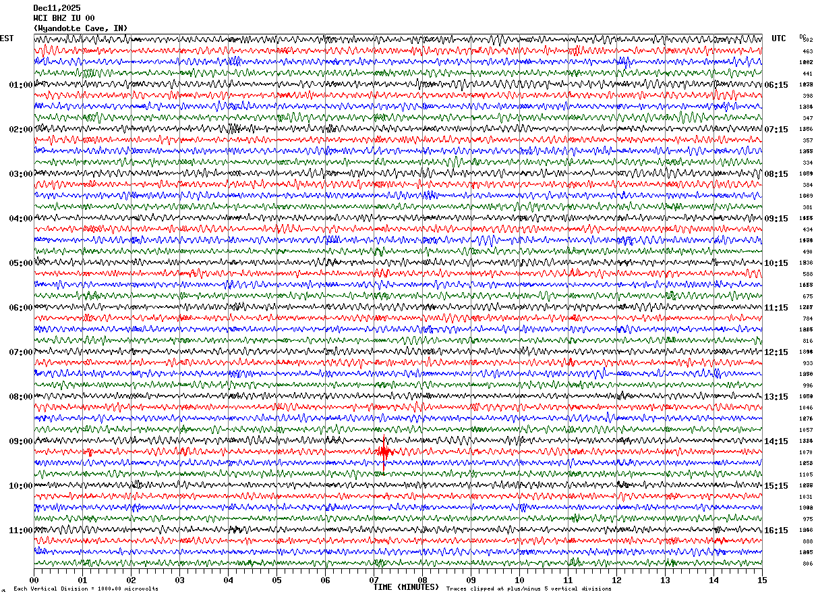The image size is (816, 598).
Task: Click the '16:15' UTC time label
Action: (776, 531)
